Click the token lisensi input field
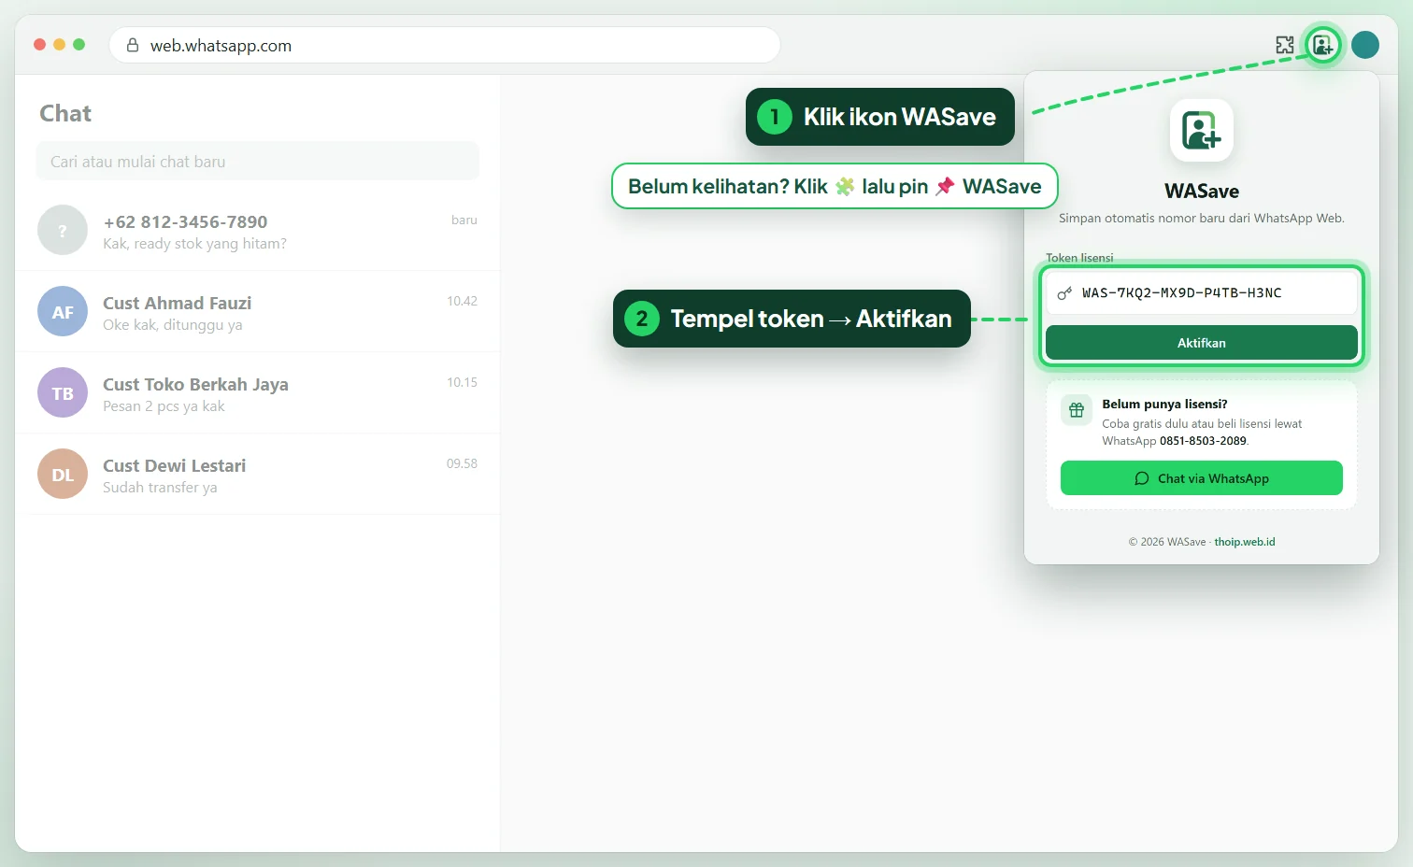The height and width of the screenshot is (867, 1413). click(1202, 293)
